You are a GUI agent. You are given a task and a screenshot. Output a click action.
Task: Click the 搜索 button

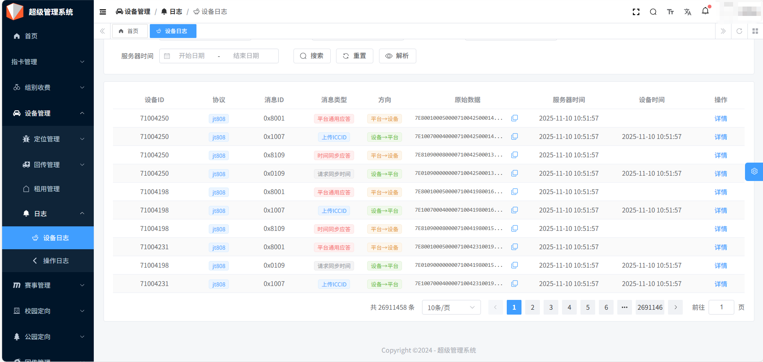coord(312,56)
